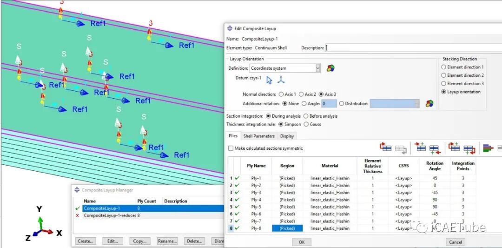Image resolution: width=502 pixels, height=248 pixels.
Task: Select Layup orientation stacking option
Action: tap(443, 92)
